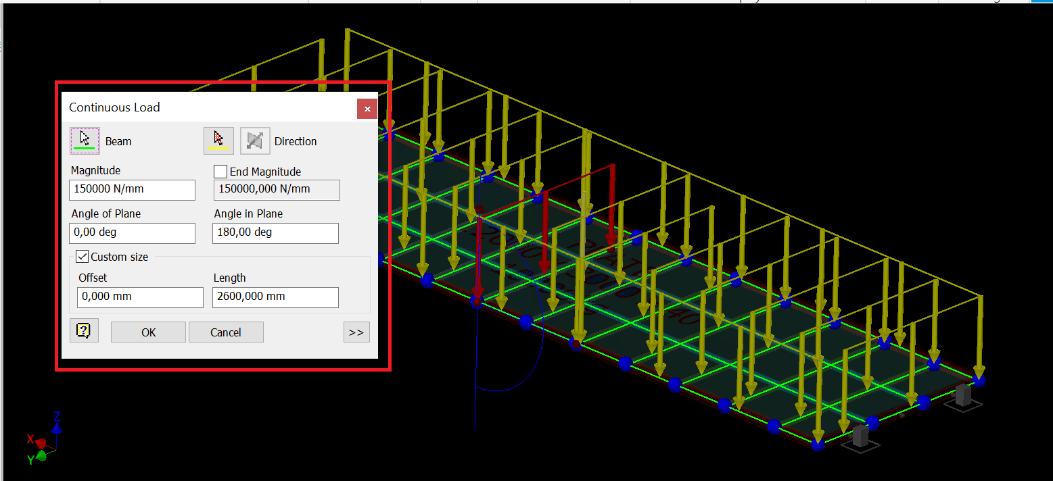Confirm the load with OK
Image resolution: width=1053 pixels, height=481 pixels.
click(x=148, y=332)
